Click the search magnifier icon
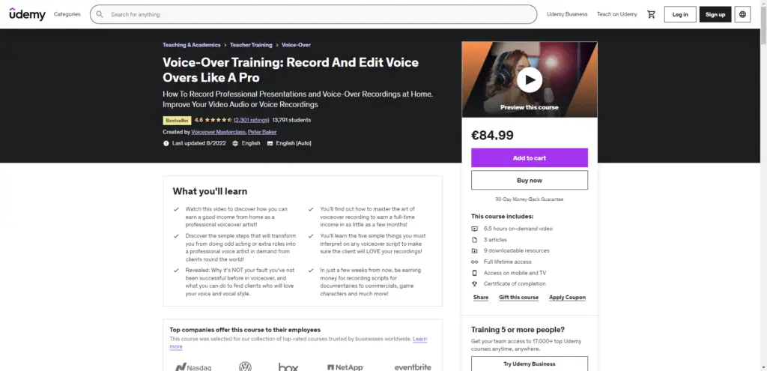Image resolution: width=767 pixels, height=371 pixels. point(100,14)
